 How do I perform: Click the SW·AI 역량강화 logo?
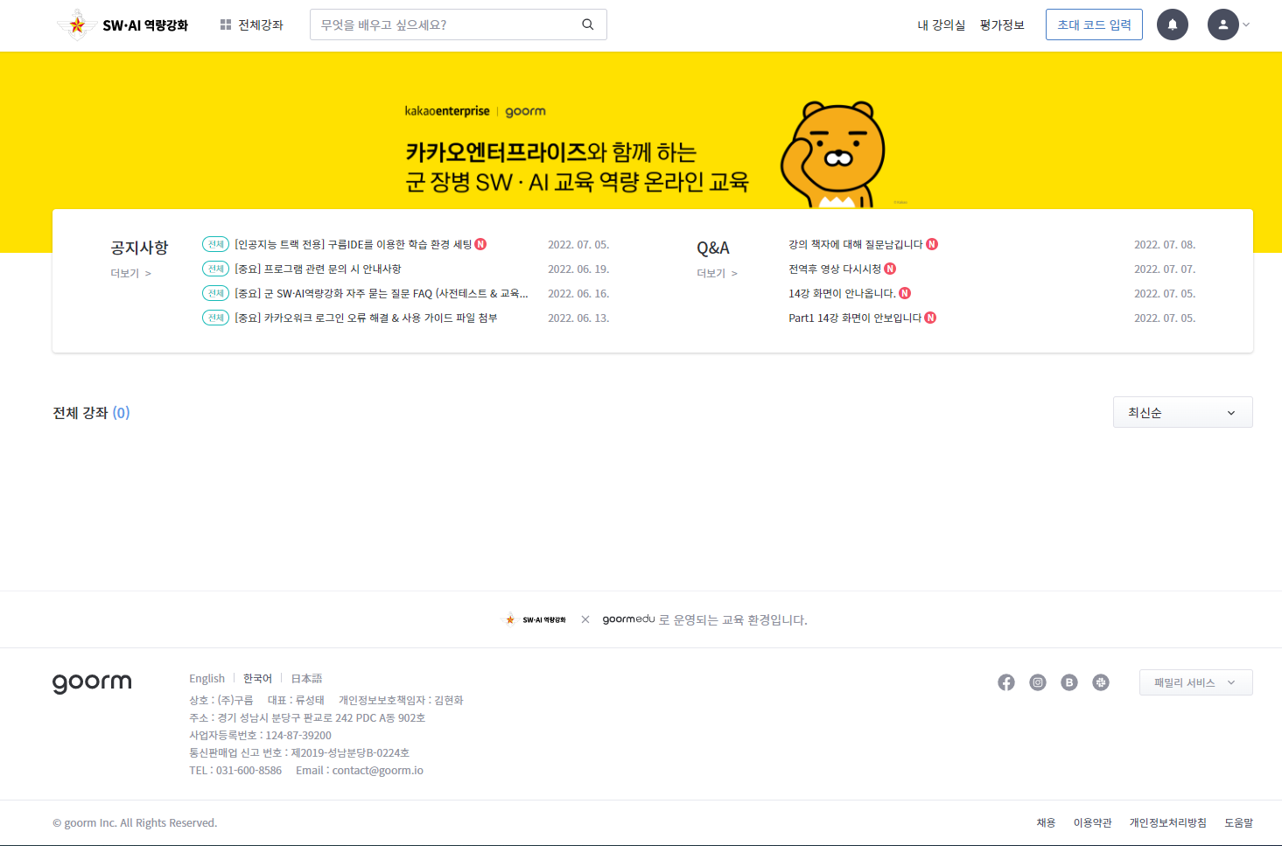(x=123, y=25)
